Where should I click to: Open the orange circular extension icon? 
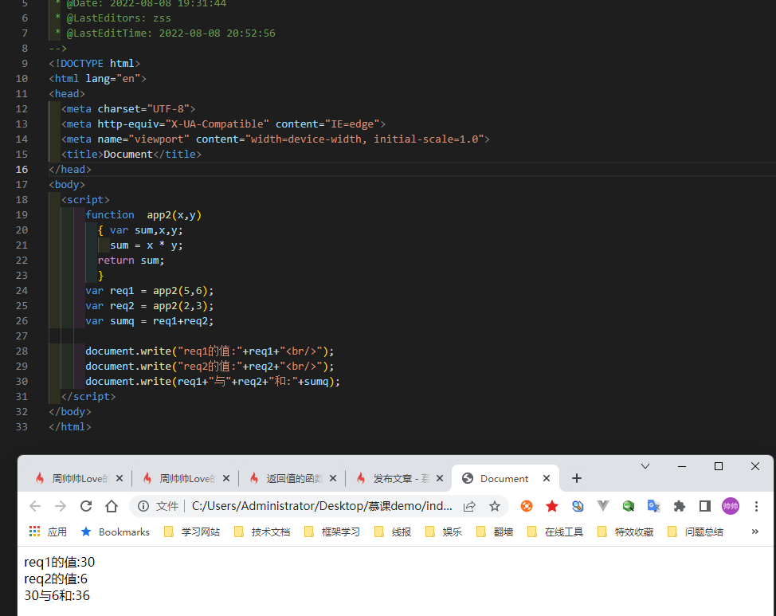(x=527, y=506)
